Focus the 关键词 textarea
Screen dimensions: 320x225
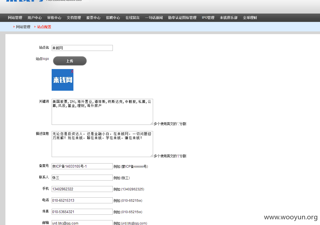click(x=102, y=112)
